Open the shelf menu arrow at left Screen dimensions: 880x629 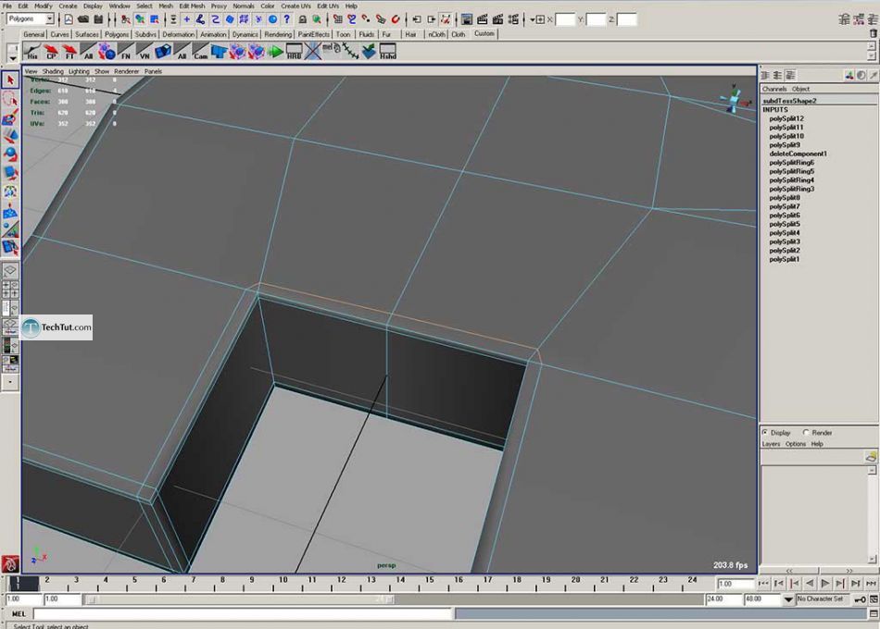click(x=13, y=57)
